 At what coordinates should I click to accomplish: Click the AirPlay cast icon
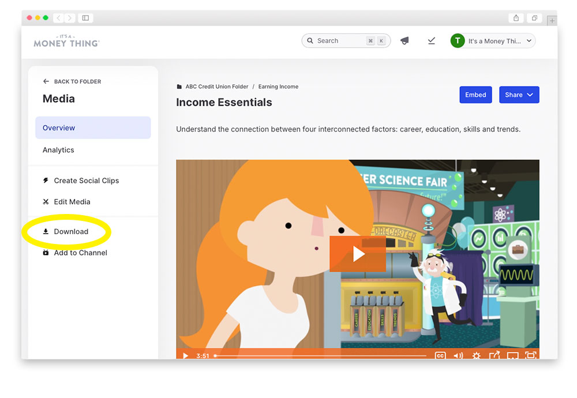512,355
